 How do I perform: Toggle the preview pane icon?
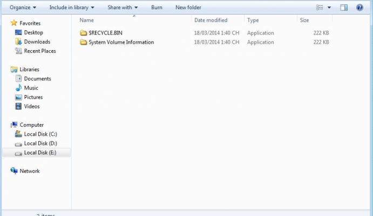click(x=344, y=8)
